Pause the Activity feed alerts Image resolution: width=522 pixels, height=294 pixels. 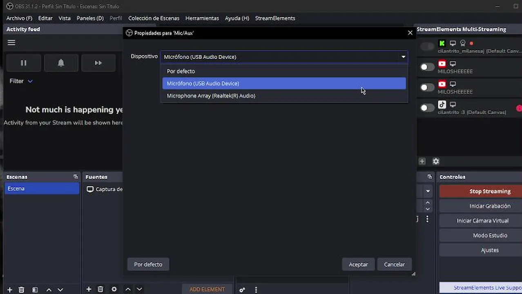click(23, 63)
